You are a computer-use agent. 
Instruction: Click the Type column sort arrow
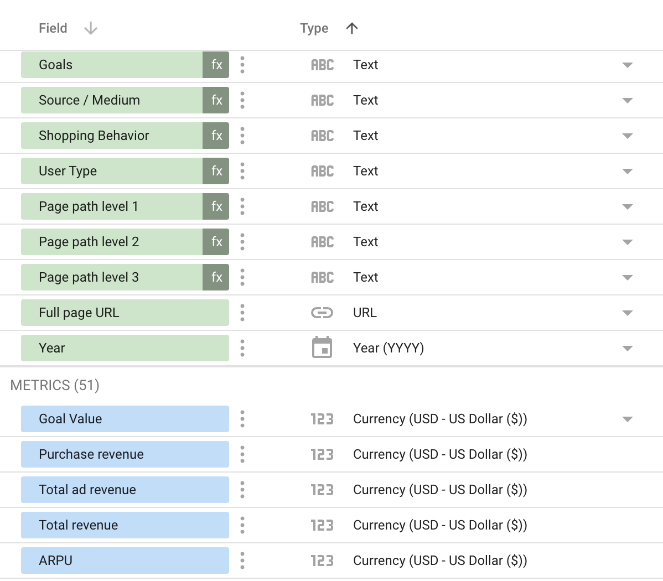[352, 28]
